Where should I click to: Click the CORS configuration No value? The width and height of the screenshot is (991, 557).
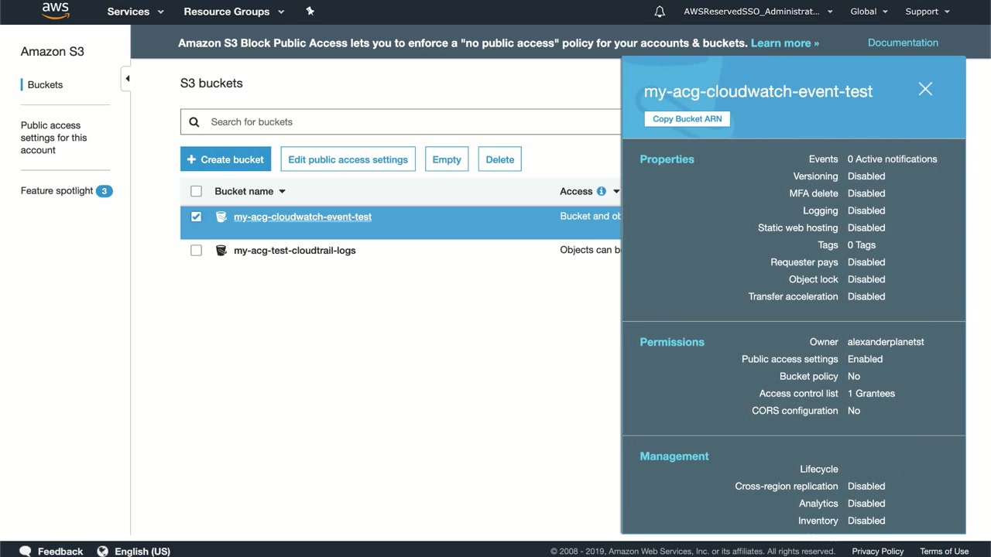(854, 411)
